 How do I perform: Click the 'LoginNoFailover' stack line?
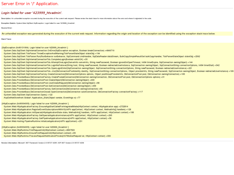pos(112,66)
